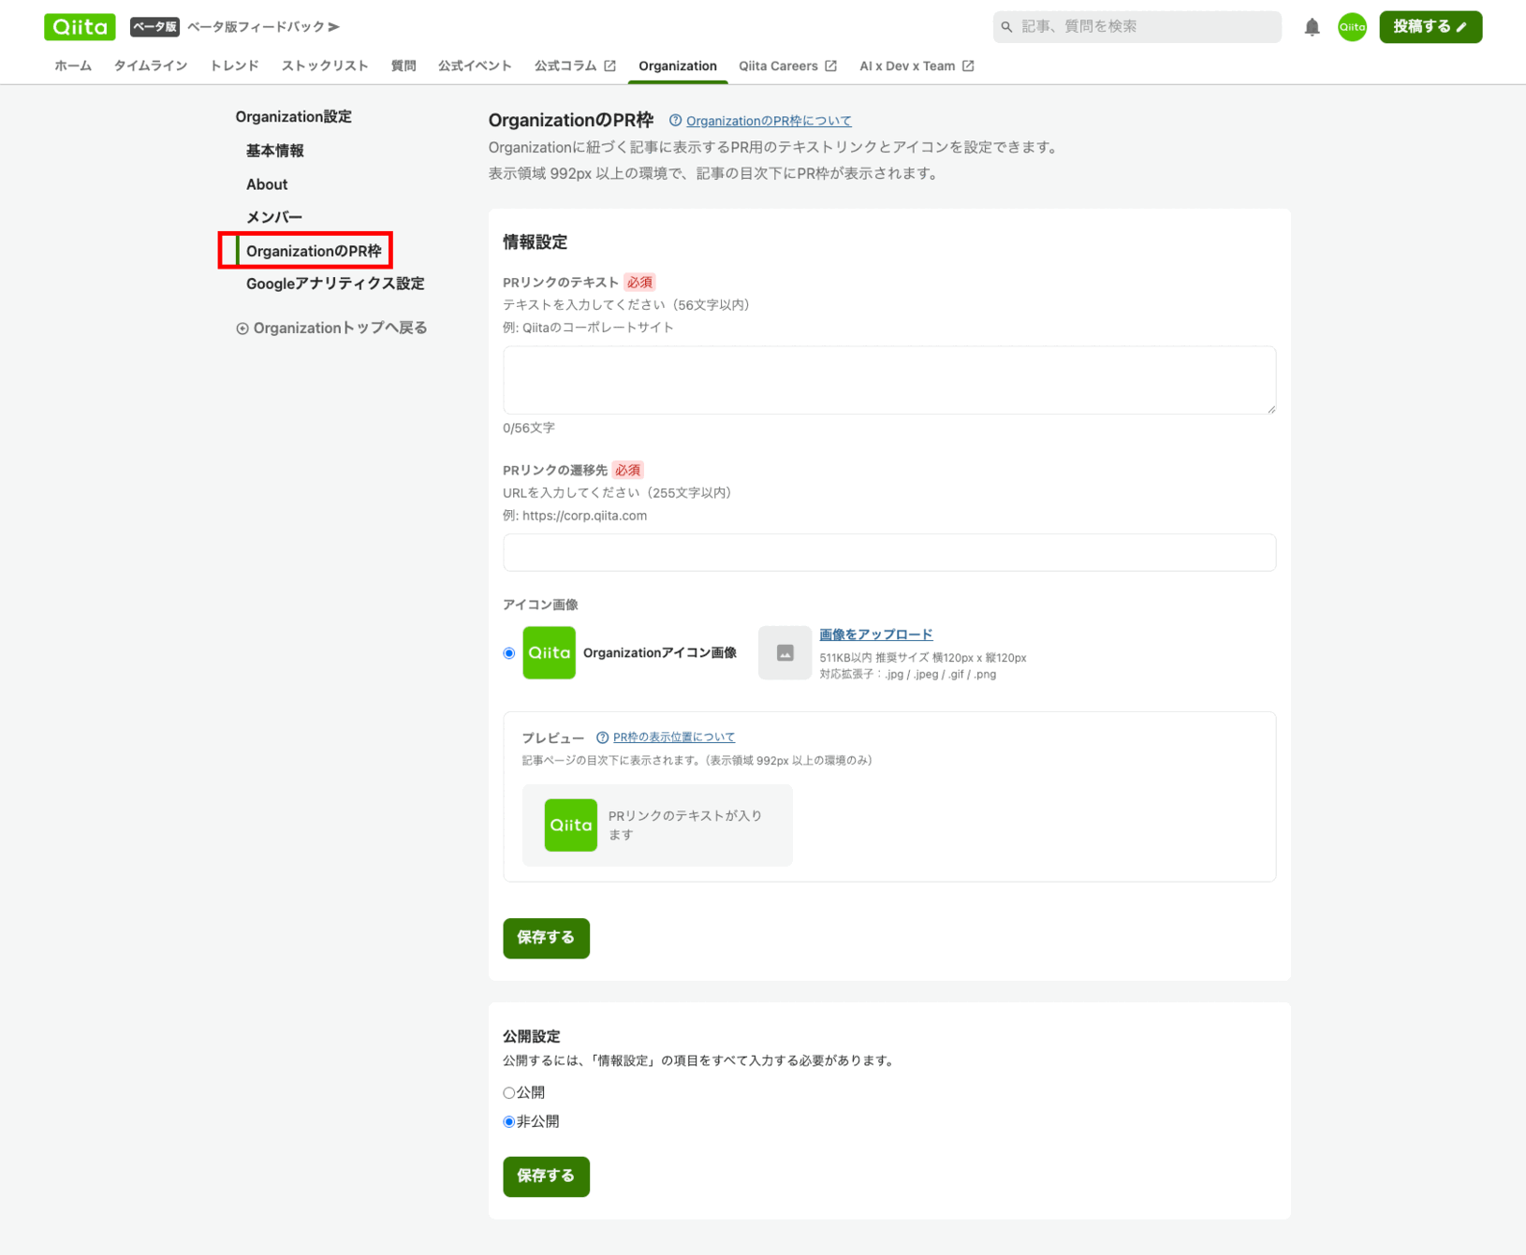The image size is (1526, 1255).
Task: Open メンバー in the settings sidebar
Action: click(x=274, y=217)
